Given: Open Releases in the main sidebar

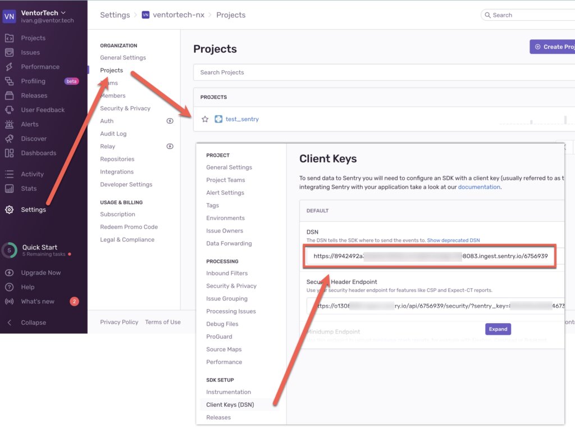Looking at the screenshot, I should 34,96.
